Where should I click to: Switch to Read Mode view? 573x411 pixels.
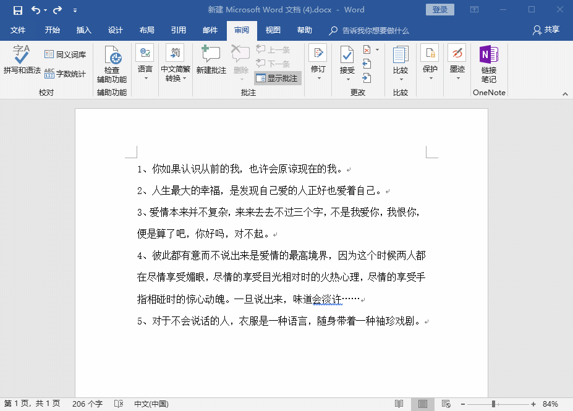pyautogui.click(x=400, y=404)
